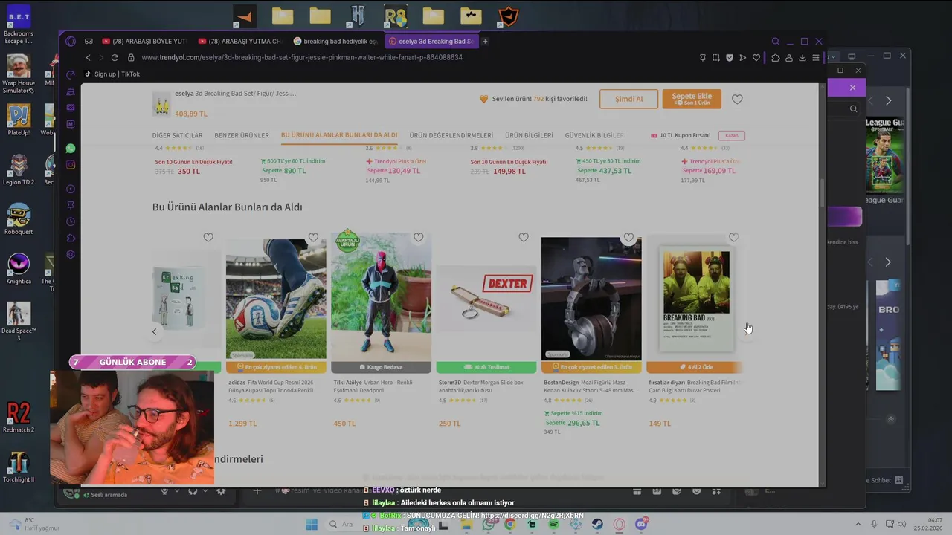The image size is (952, 535).
Task: Open Instagram in the browser sidebar
Action: tap(71, 165)
